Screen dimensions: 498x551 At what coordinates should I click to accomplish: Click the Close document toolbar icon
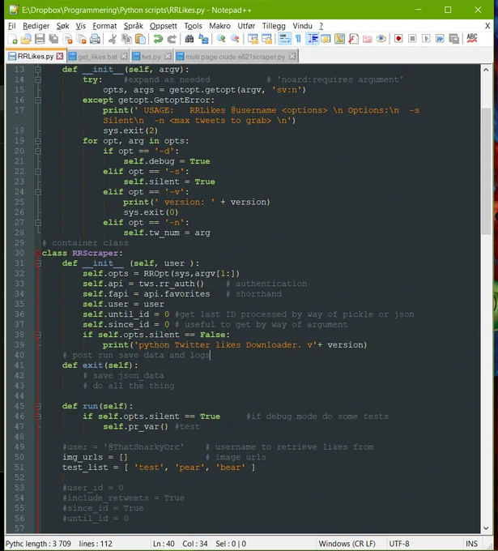coord(68,39)
